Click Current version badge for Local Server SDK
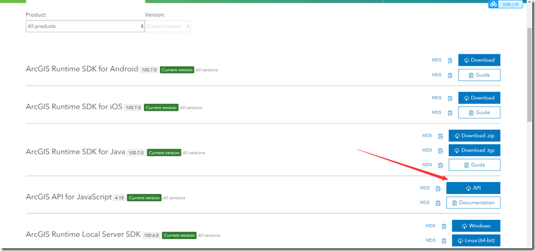This screenshot has height=251, width=535. tap(179, 235)
